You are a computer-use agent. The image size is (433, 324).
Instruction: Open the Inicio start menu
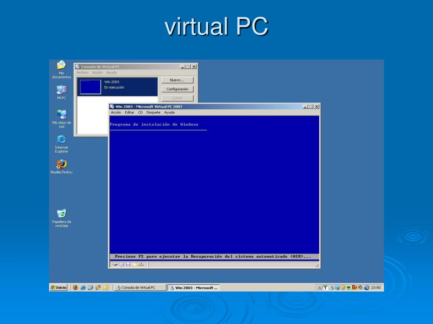[x=58, y=288]
